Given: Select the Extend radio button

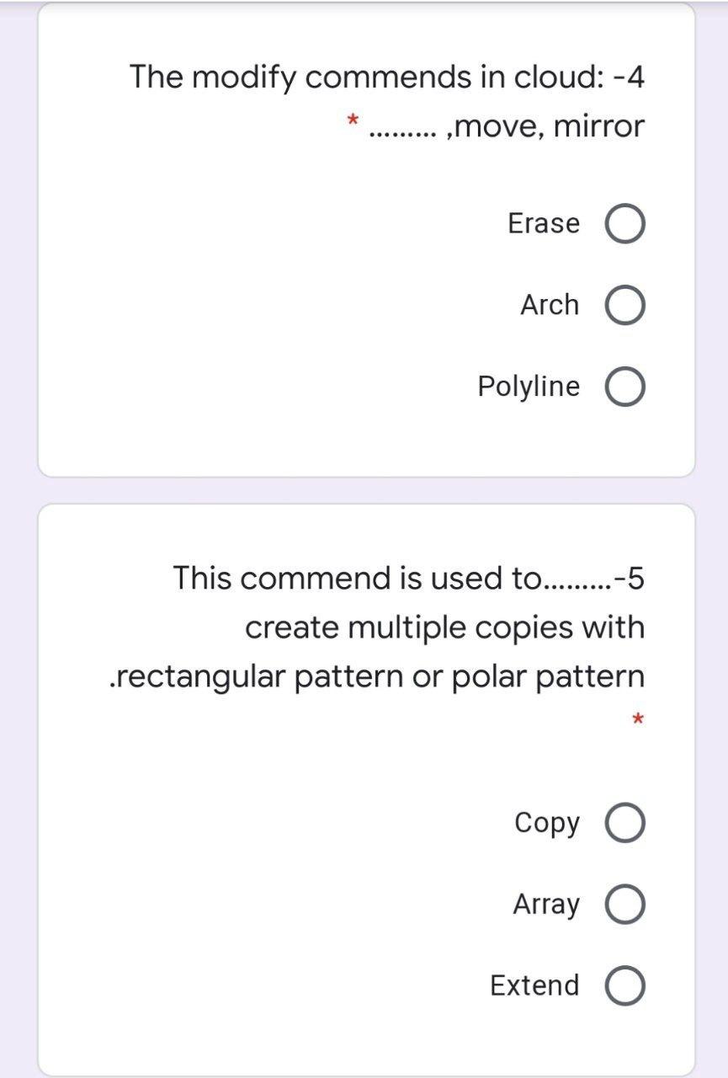Looking at the screenshot, I should pos(624,985).
